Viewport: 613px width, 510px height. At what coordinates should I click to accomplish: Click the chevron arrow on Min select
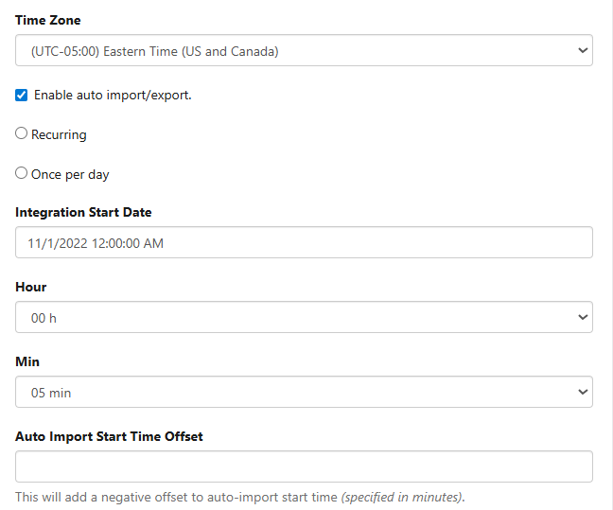click(582, 392)
